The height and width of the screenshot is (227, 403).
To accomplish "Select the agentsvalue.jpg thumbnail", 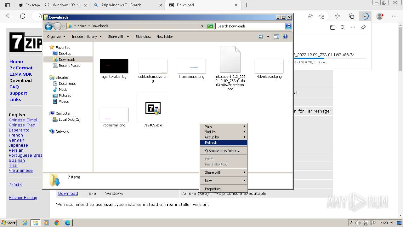I will 114,66.
